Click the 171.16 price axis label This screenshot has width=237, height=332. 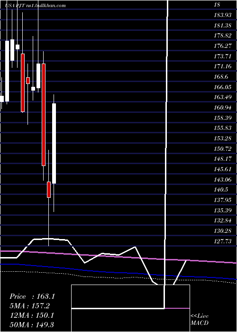(x=222, y=67)
